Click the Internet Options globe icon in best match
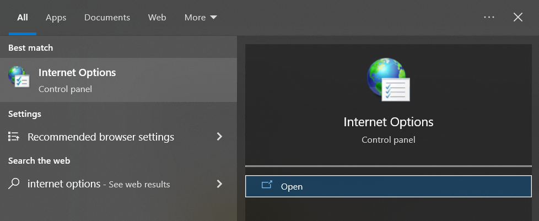This screenshot has width=539, height=221. point(19,77)
